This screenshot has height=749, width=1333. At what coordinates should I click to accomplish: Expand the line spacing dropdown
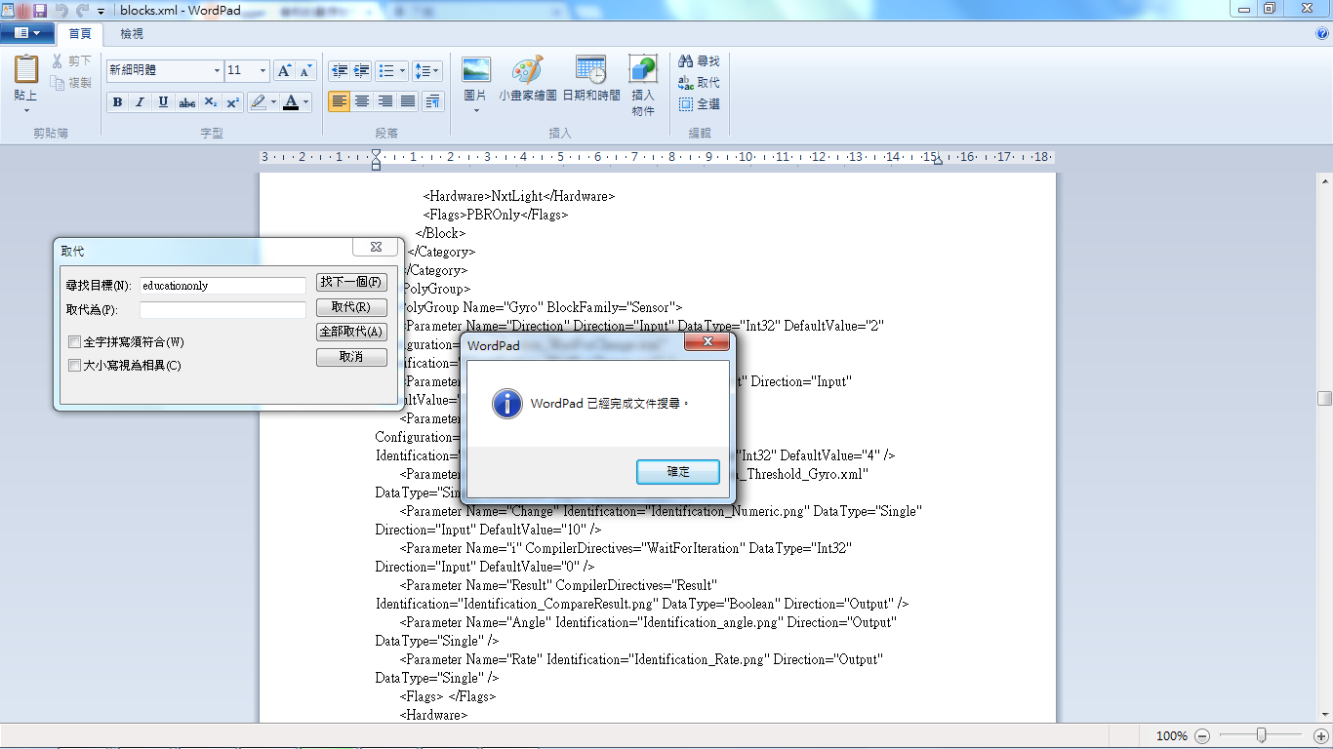coord(436,71)
